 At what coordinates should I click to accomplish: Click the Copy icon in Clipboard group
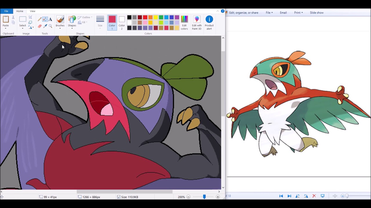[13, 22]
